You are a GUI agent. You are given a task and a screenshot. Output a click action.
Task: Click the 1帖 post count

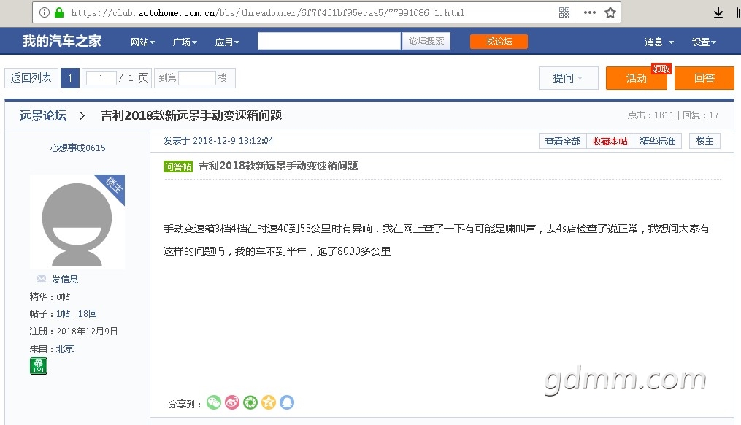coord(63,314)
